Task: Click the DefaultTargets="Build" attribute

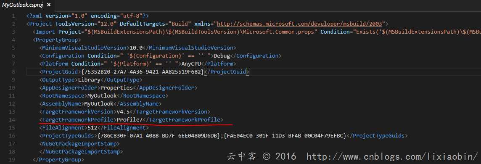Action: coord(156,24)
